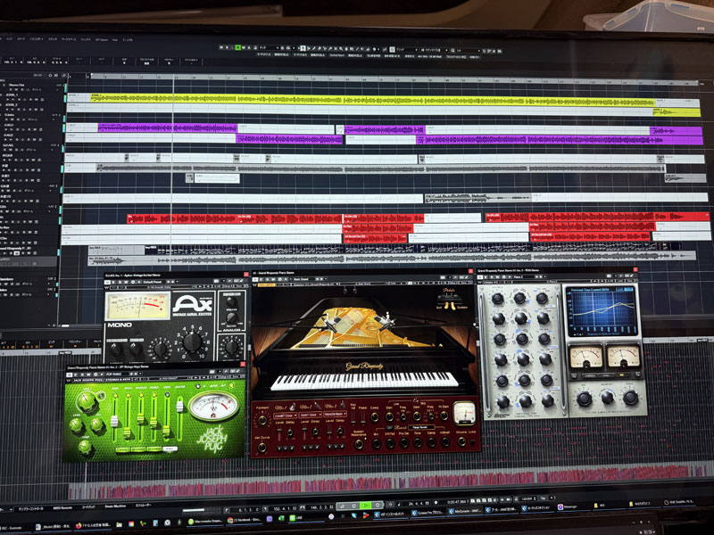Click the large green main knob in JJP plugin

pos(87,401)
